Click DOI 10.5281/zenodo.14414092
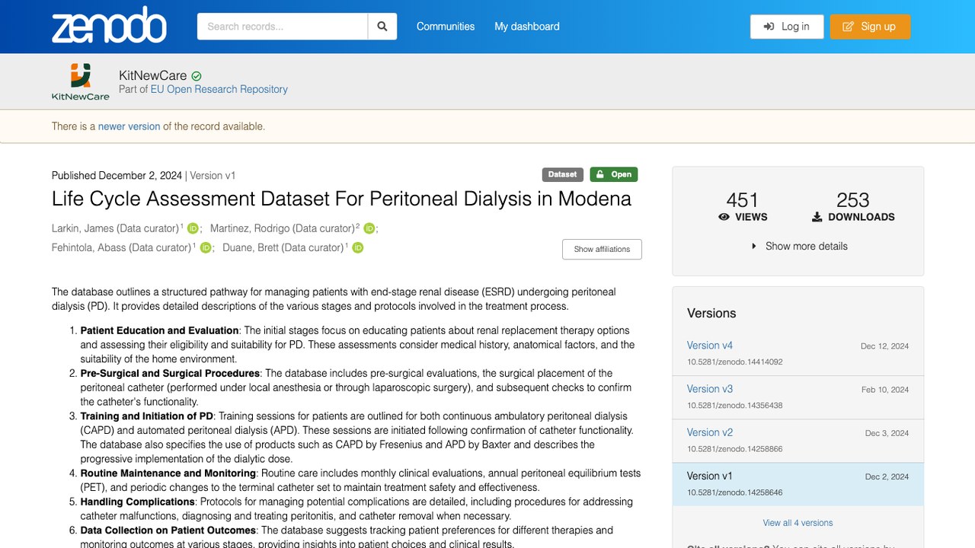The height and width of the screenshot is (548, 975). pos(735,362)
